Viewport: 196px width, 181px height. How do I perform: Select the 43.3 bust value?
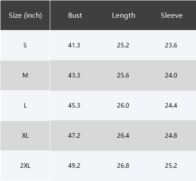pyautogui.click(x=74, y=75)
